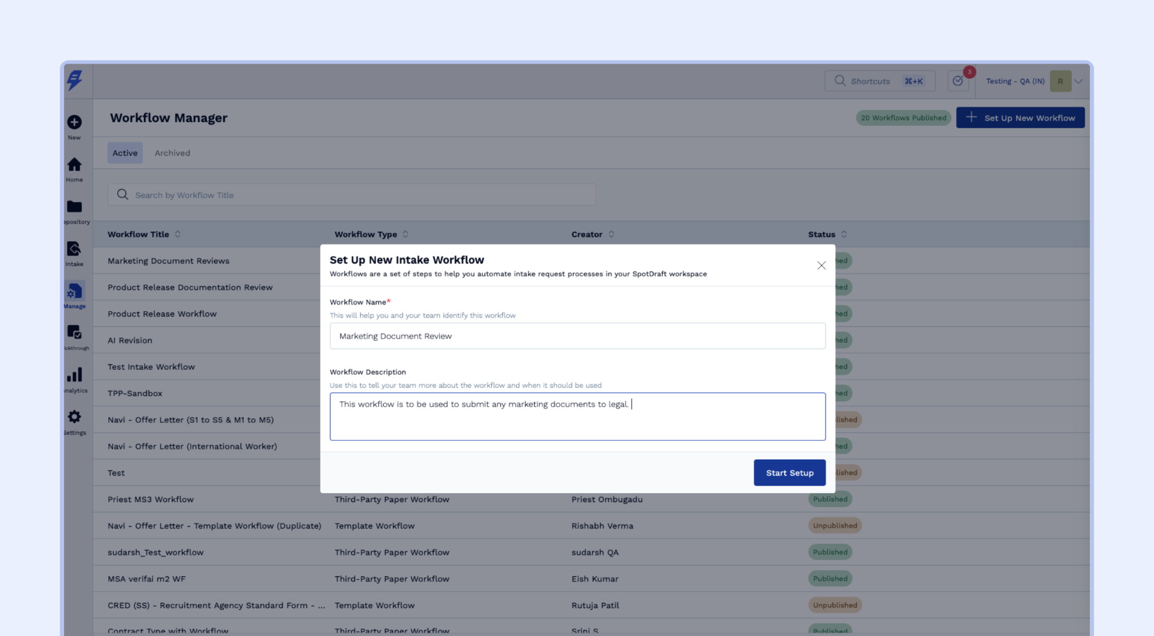Close the Set Up New Intake Workflow dialog
Image resolution: width=1154 pixels, height=636 pixels.
click(x=821, y=266)
